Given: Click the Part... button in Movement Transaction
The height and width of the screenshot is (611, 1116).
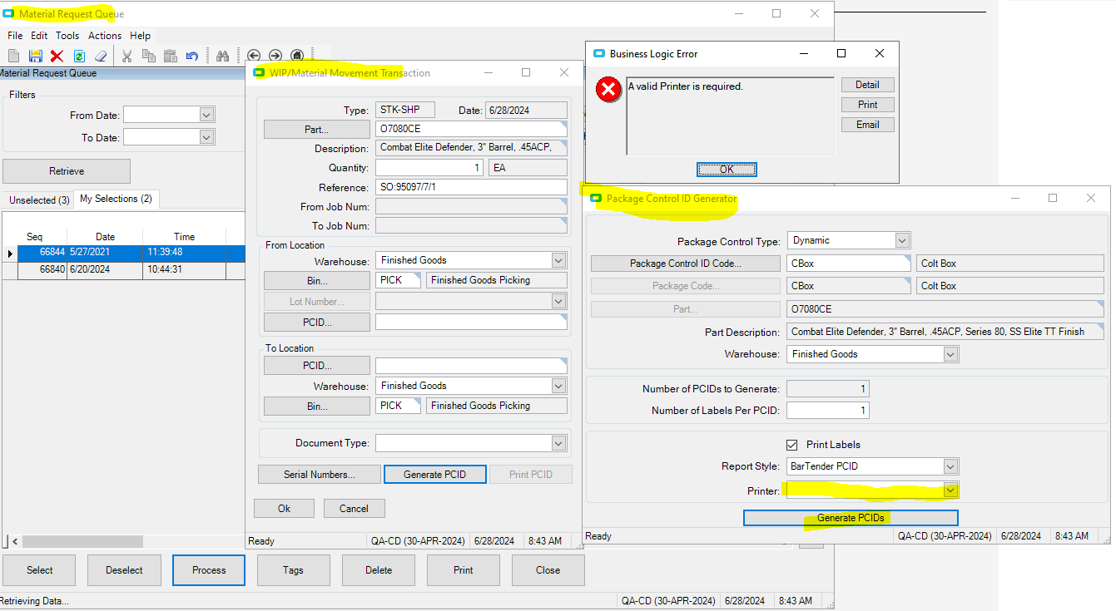Looking at the screenshot, I should coord(316,130).
